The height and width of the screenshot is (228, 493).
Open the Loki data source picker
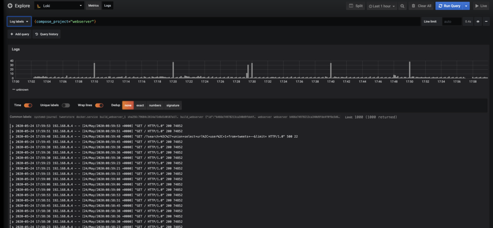point(58,6)
